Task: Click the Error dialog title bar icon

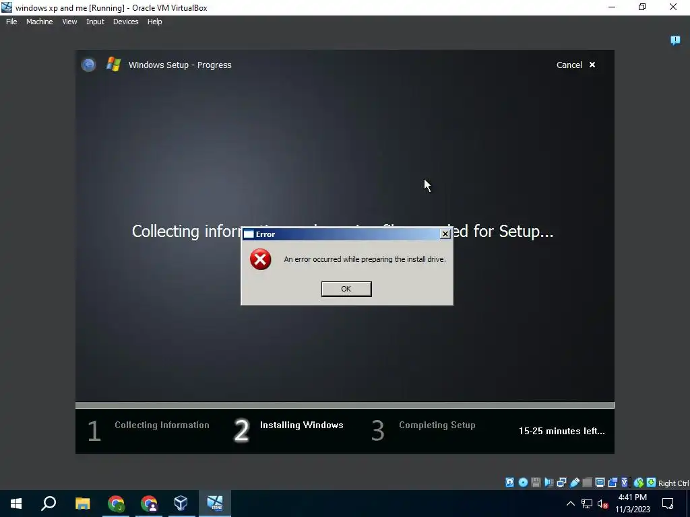Action: pos(249,234)
